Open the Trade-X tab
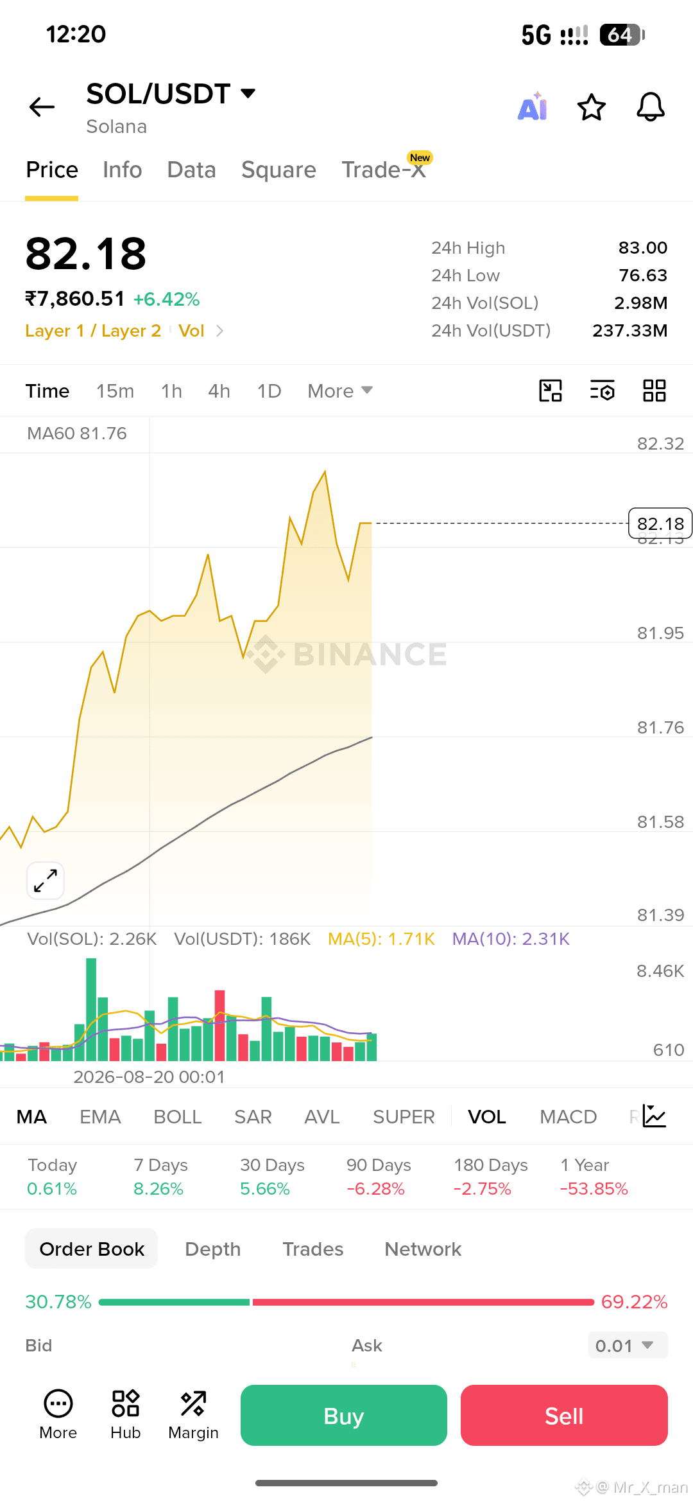 384,170
